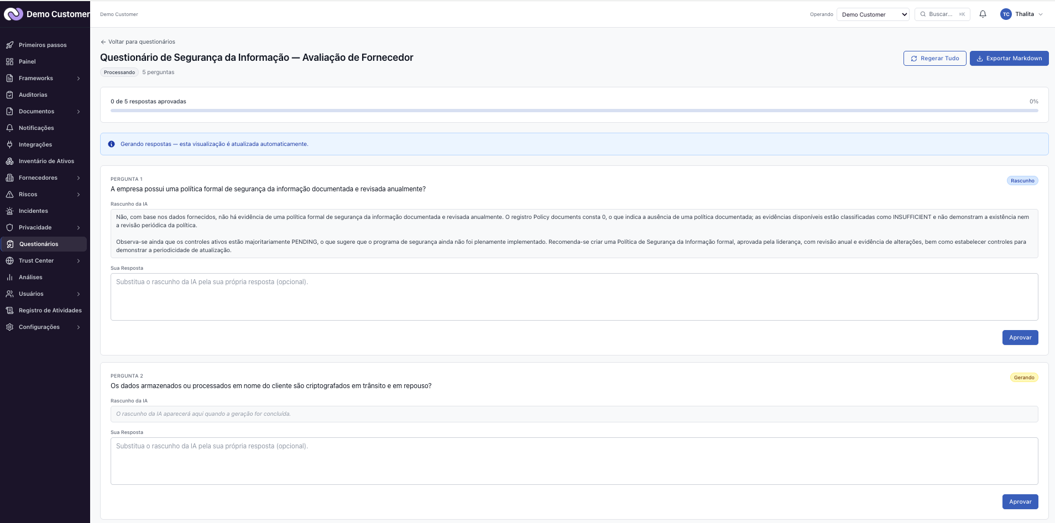Expand the Documentos submenu chevron
Screen dimensions: 1055x523
click(x=79, y=112)
